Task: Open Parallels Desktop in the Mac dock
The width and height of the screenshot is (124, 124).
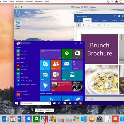Action: tap(45, 119)
